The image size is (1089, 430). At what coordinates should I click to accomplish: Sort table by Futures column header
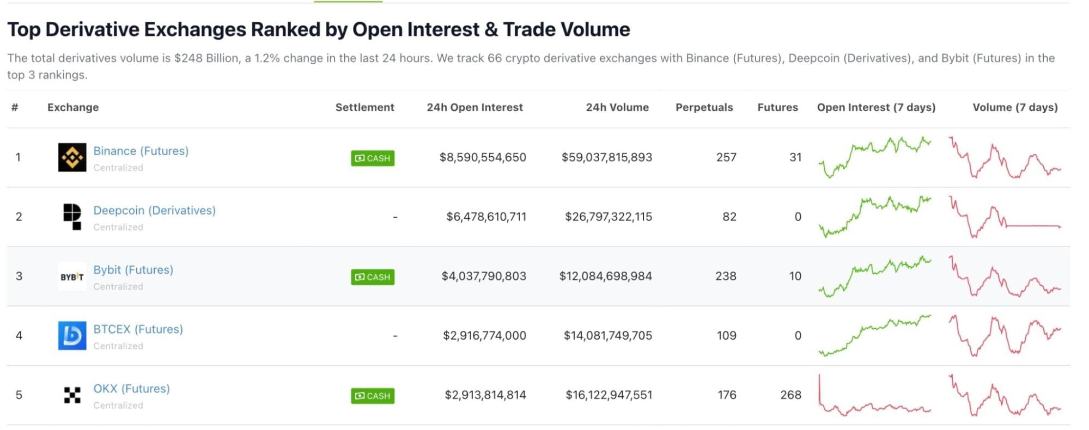pyautogui.click(x=777, y=107)
